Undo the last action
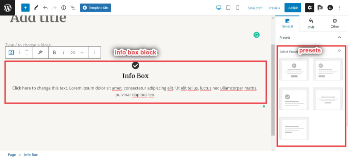The width and height of the screenshot is (348, 159). 45,7
